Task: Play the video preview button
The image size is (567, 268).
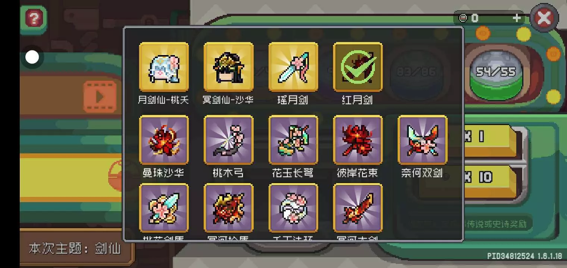Action: click(100, 97)
